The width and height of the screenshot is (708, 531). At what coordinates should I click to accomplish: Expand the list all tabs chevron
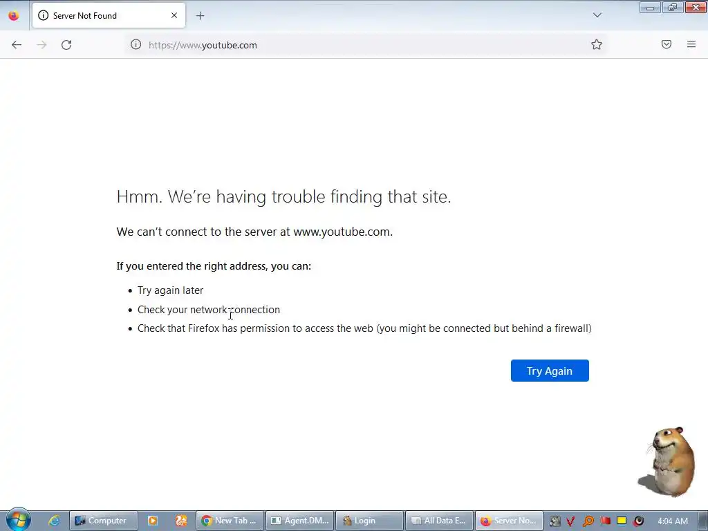coord(597,15)
